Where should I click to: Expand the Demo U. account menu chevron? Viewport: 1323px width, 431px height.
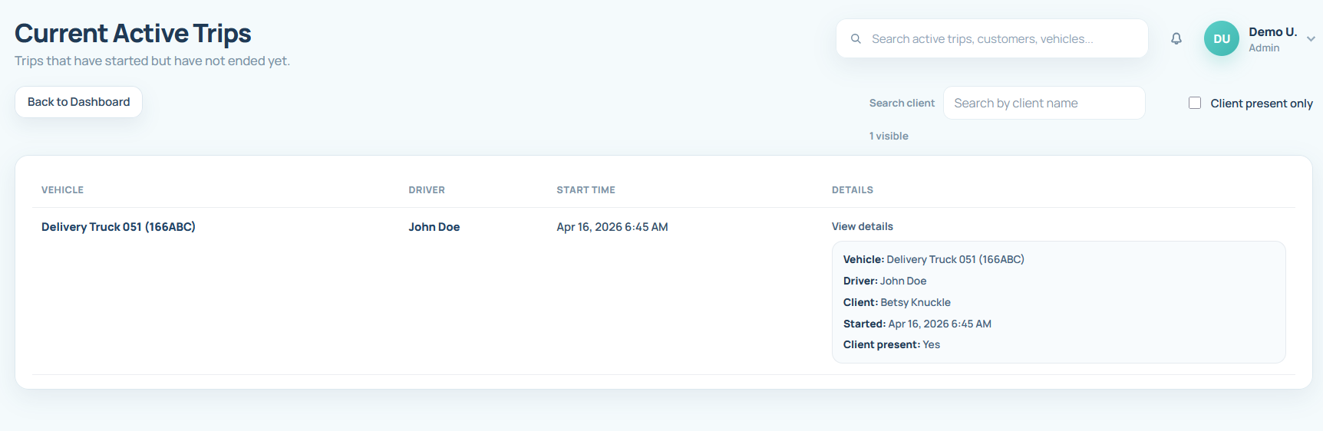click(x=1311, y=39)
